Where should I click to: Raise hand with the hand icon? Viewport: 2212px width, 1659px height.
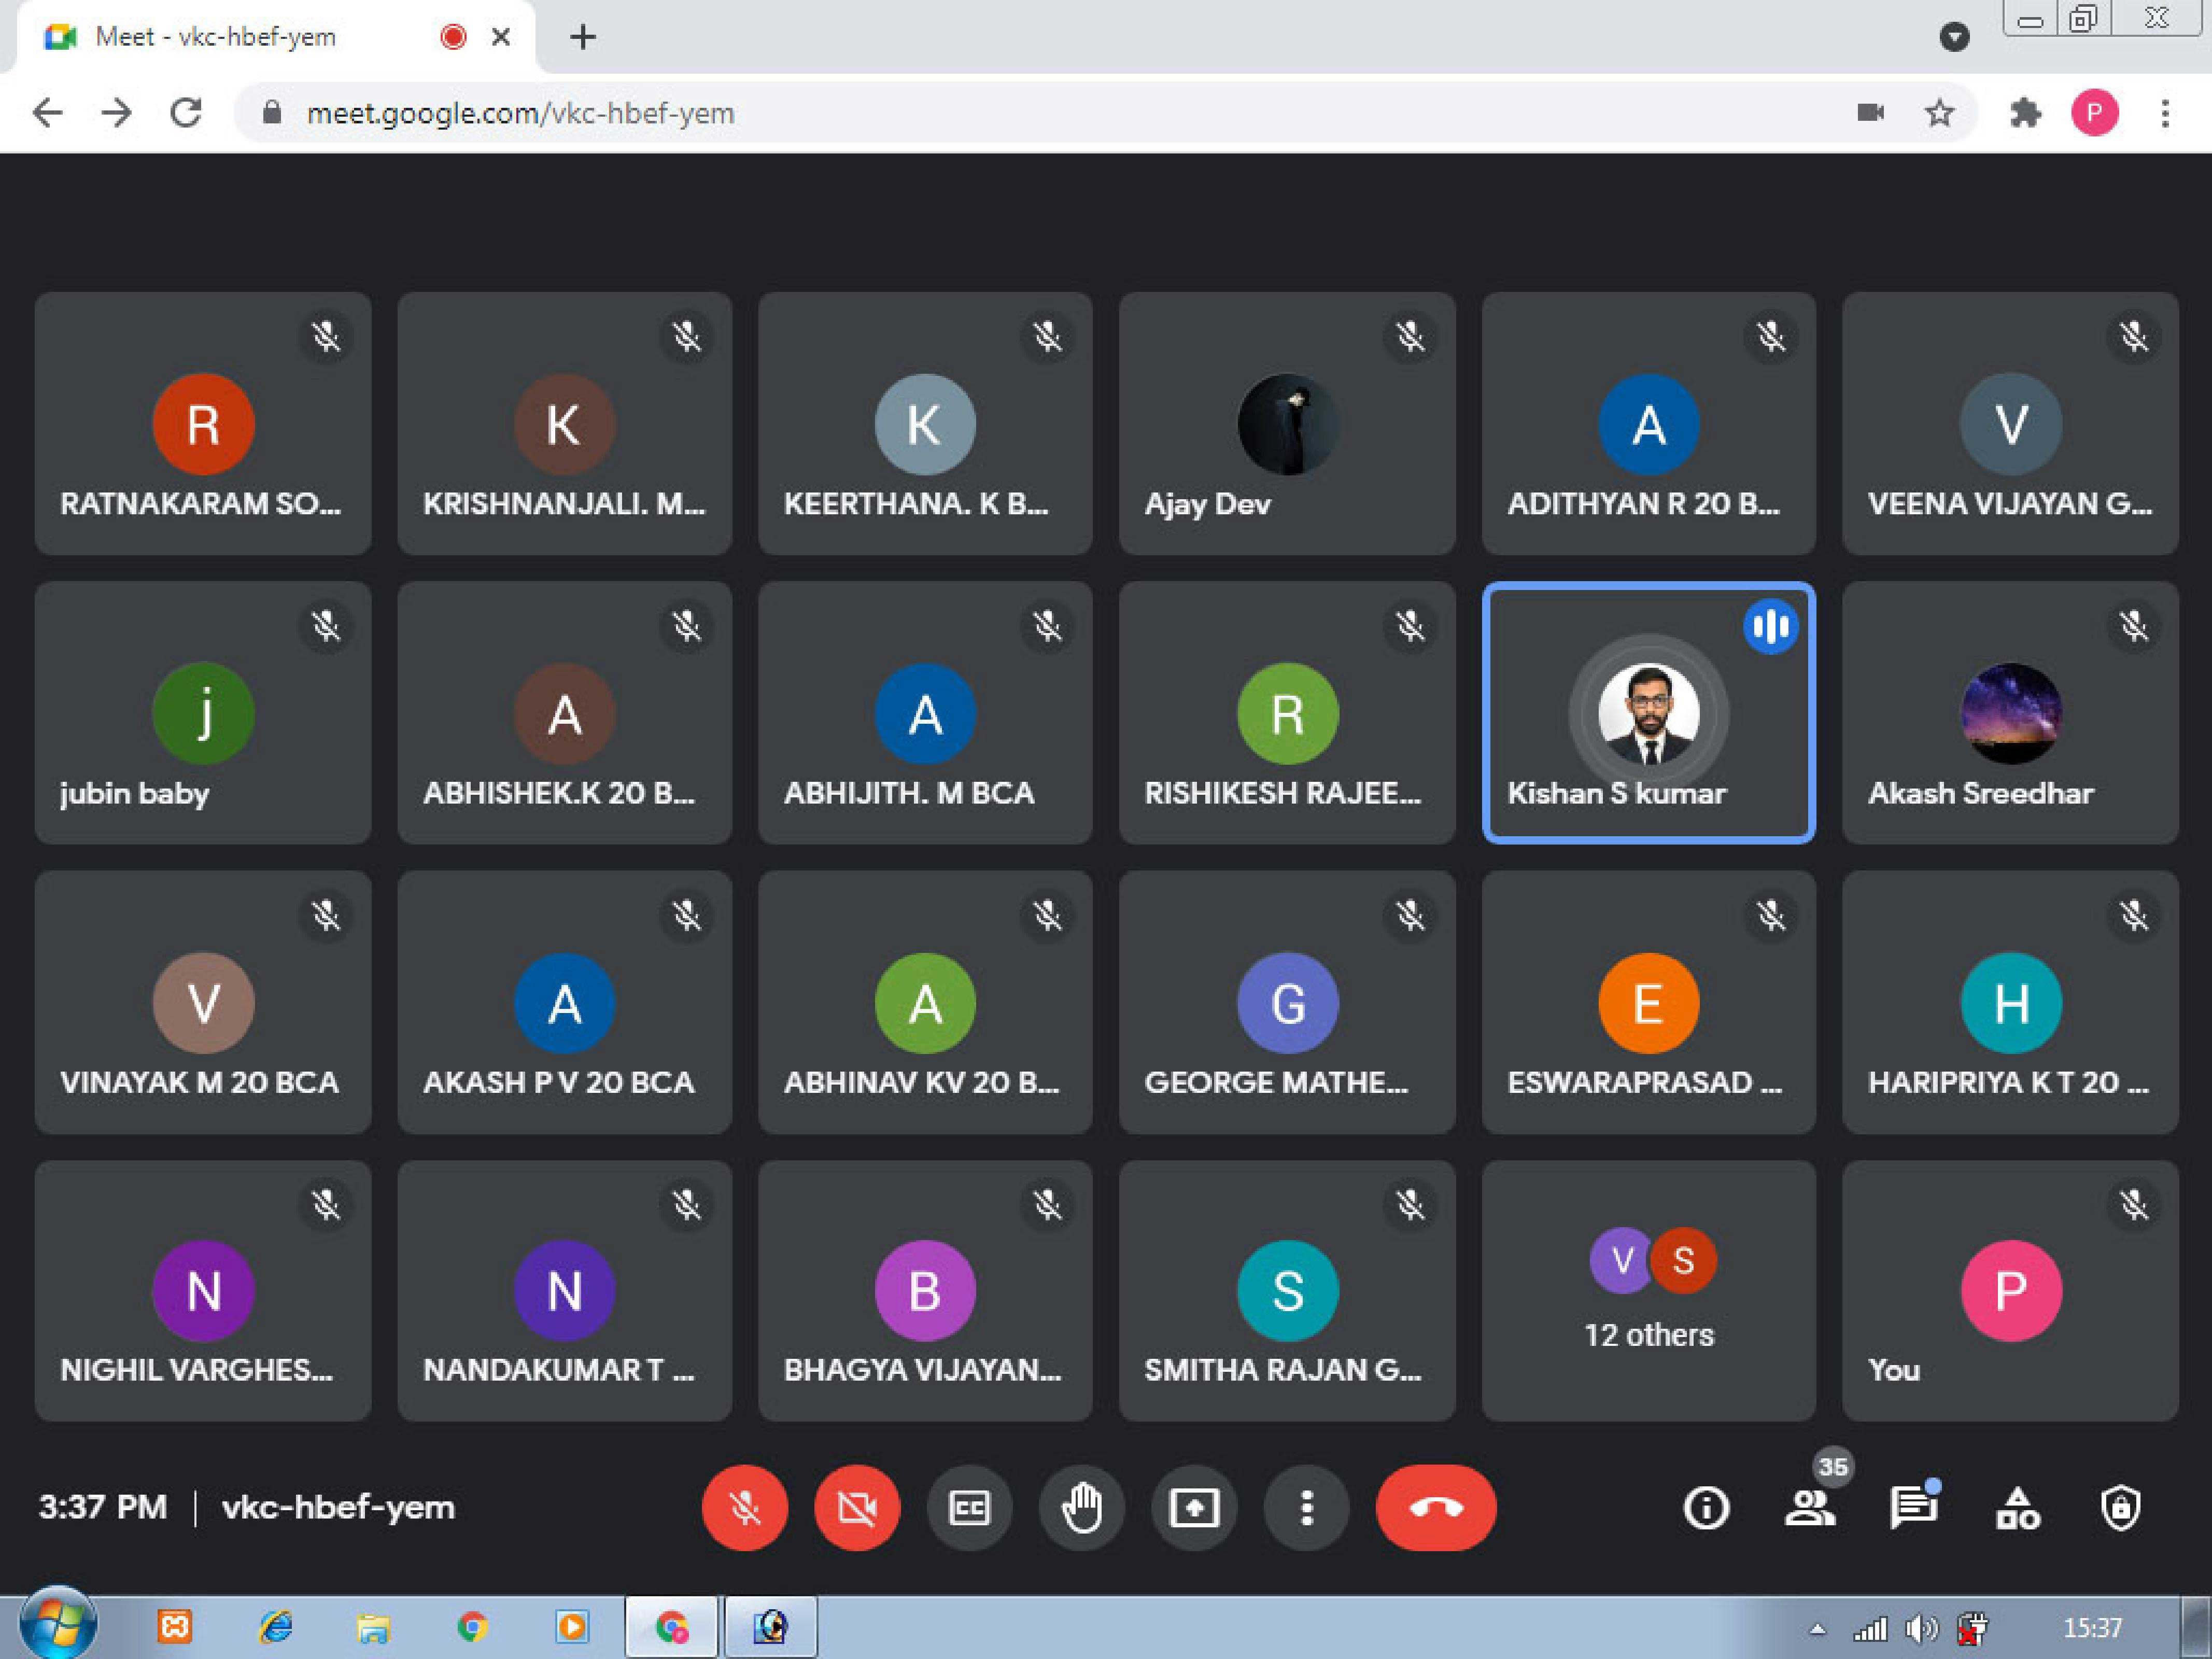1082,1507
